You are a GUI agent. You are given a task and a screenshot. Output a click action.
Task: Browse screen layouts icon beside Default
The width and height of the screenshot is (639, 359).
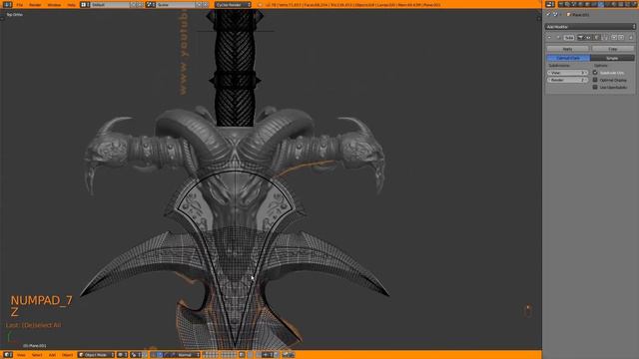pyautogui.click(x=85, y=5)
